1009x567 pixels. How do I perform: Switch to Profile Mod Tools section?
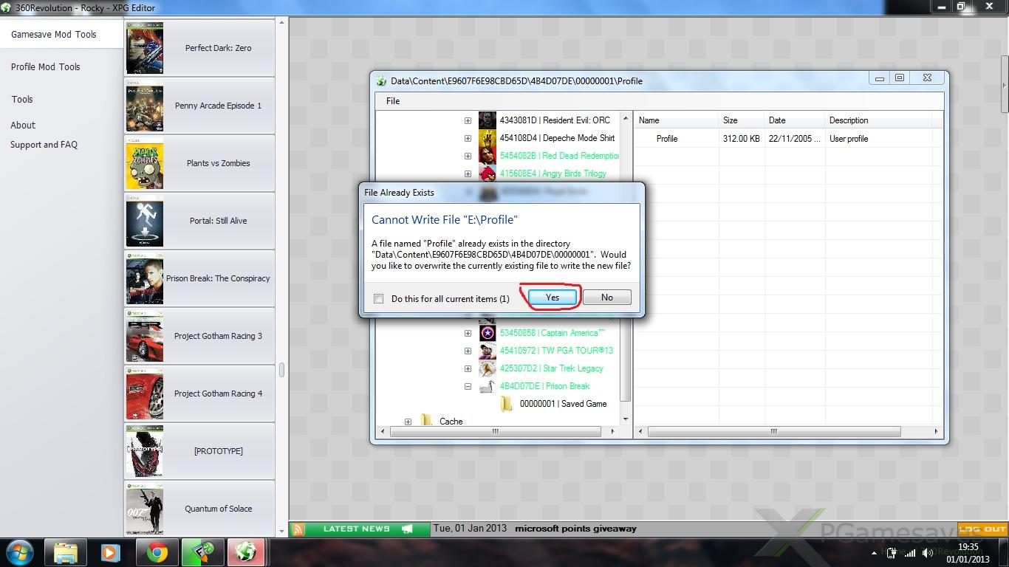[46, 66]
